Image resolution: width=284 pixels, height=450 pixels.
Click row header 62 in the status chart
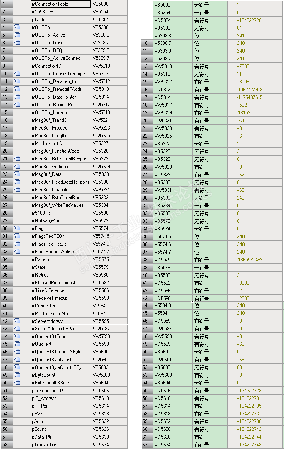click(147, 445)
